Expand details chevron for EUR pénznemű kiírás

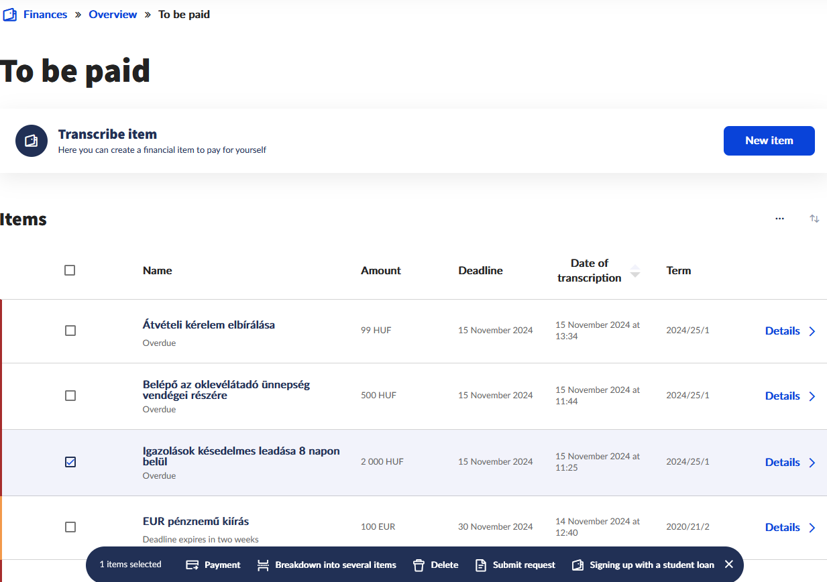click(812, 528)
